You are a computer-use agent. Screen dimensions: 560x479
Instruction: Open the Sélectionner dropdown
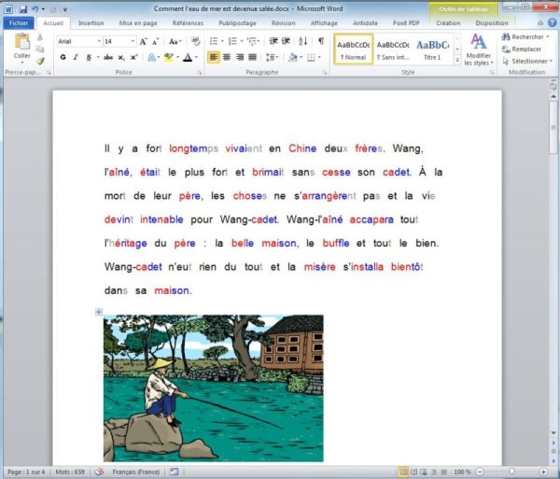tap(530, 61)
